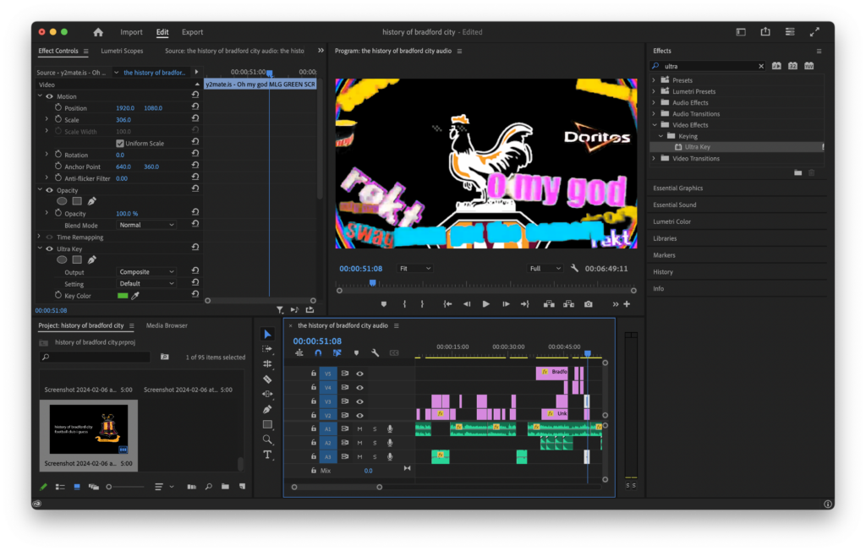This screenshot has width=866, height=551.
Task: Open timeline display settings wrench
Action: pos(375,352)
